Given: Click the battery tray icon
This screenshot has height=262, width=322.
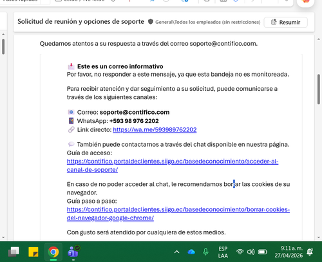Looking at the screenshot, I should click(263, 252).
